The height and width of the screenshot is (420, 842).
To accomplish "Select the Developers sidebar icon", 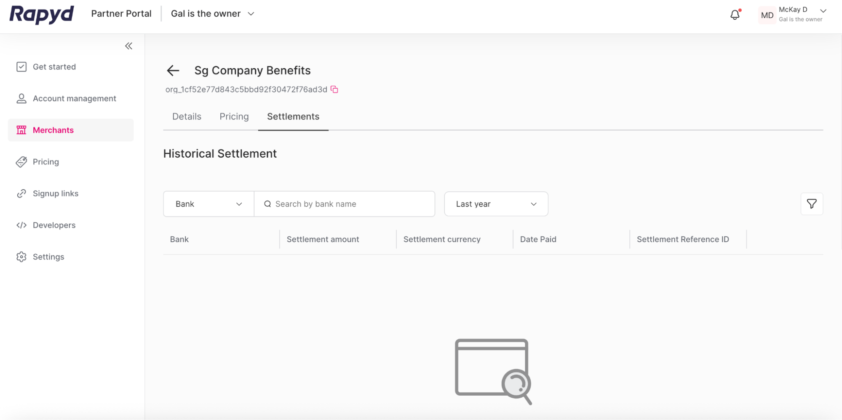I will [21, 225].
